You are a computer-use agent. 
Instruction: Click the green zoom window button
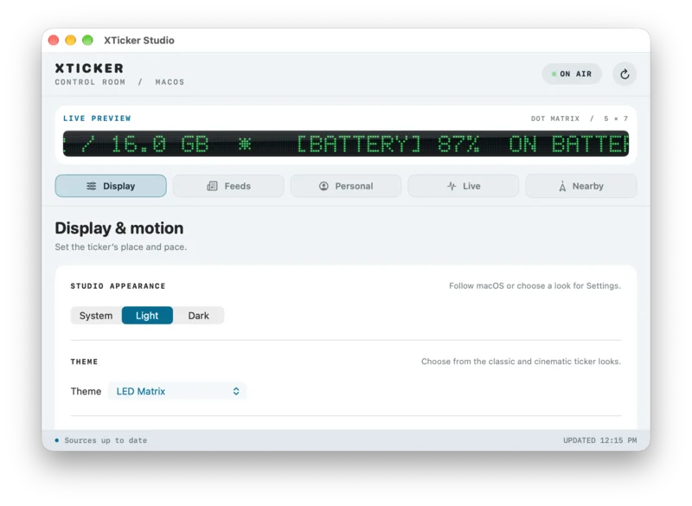(x=88, y=40)
